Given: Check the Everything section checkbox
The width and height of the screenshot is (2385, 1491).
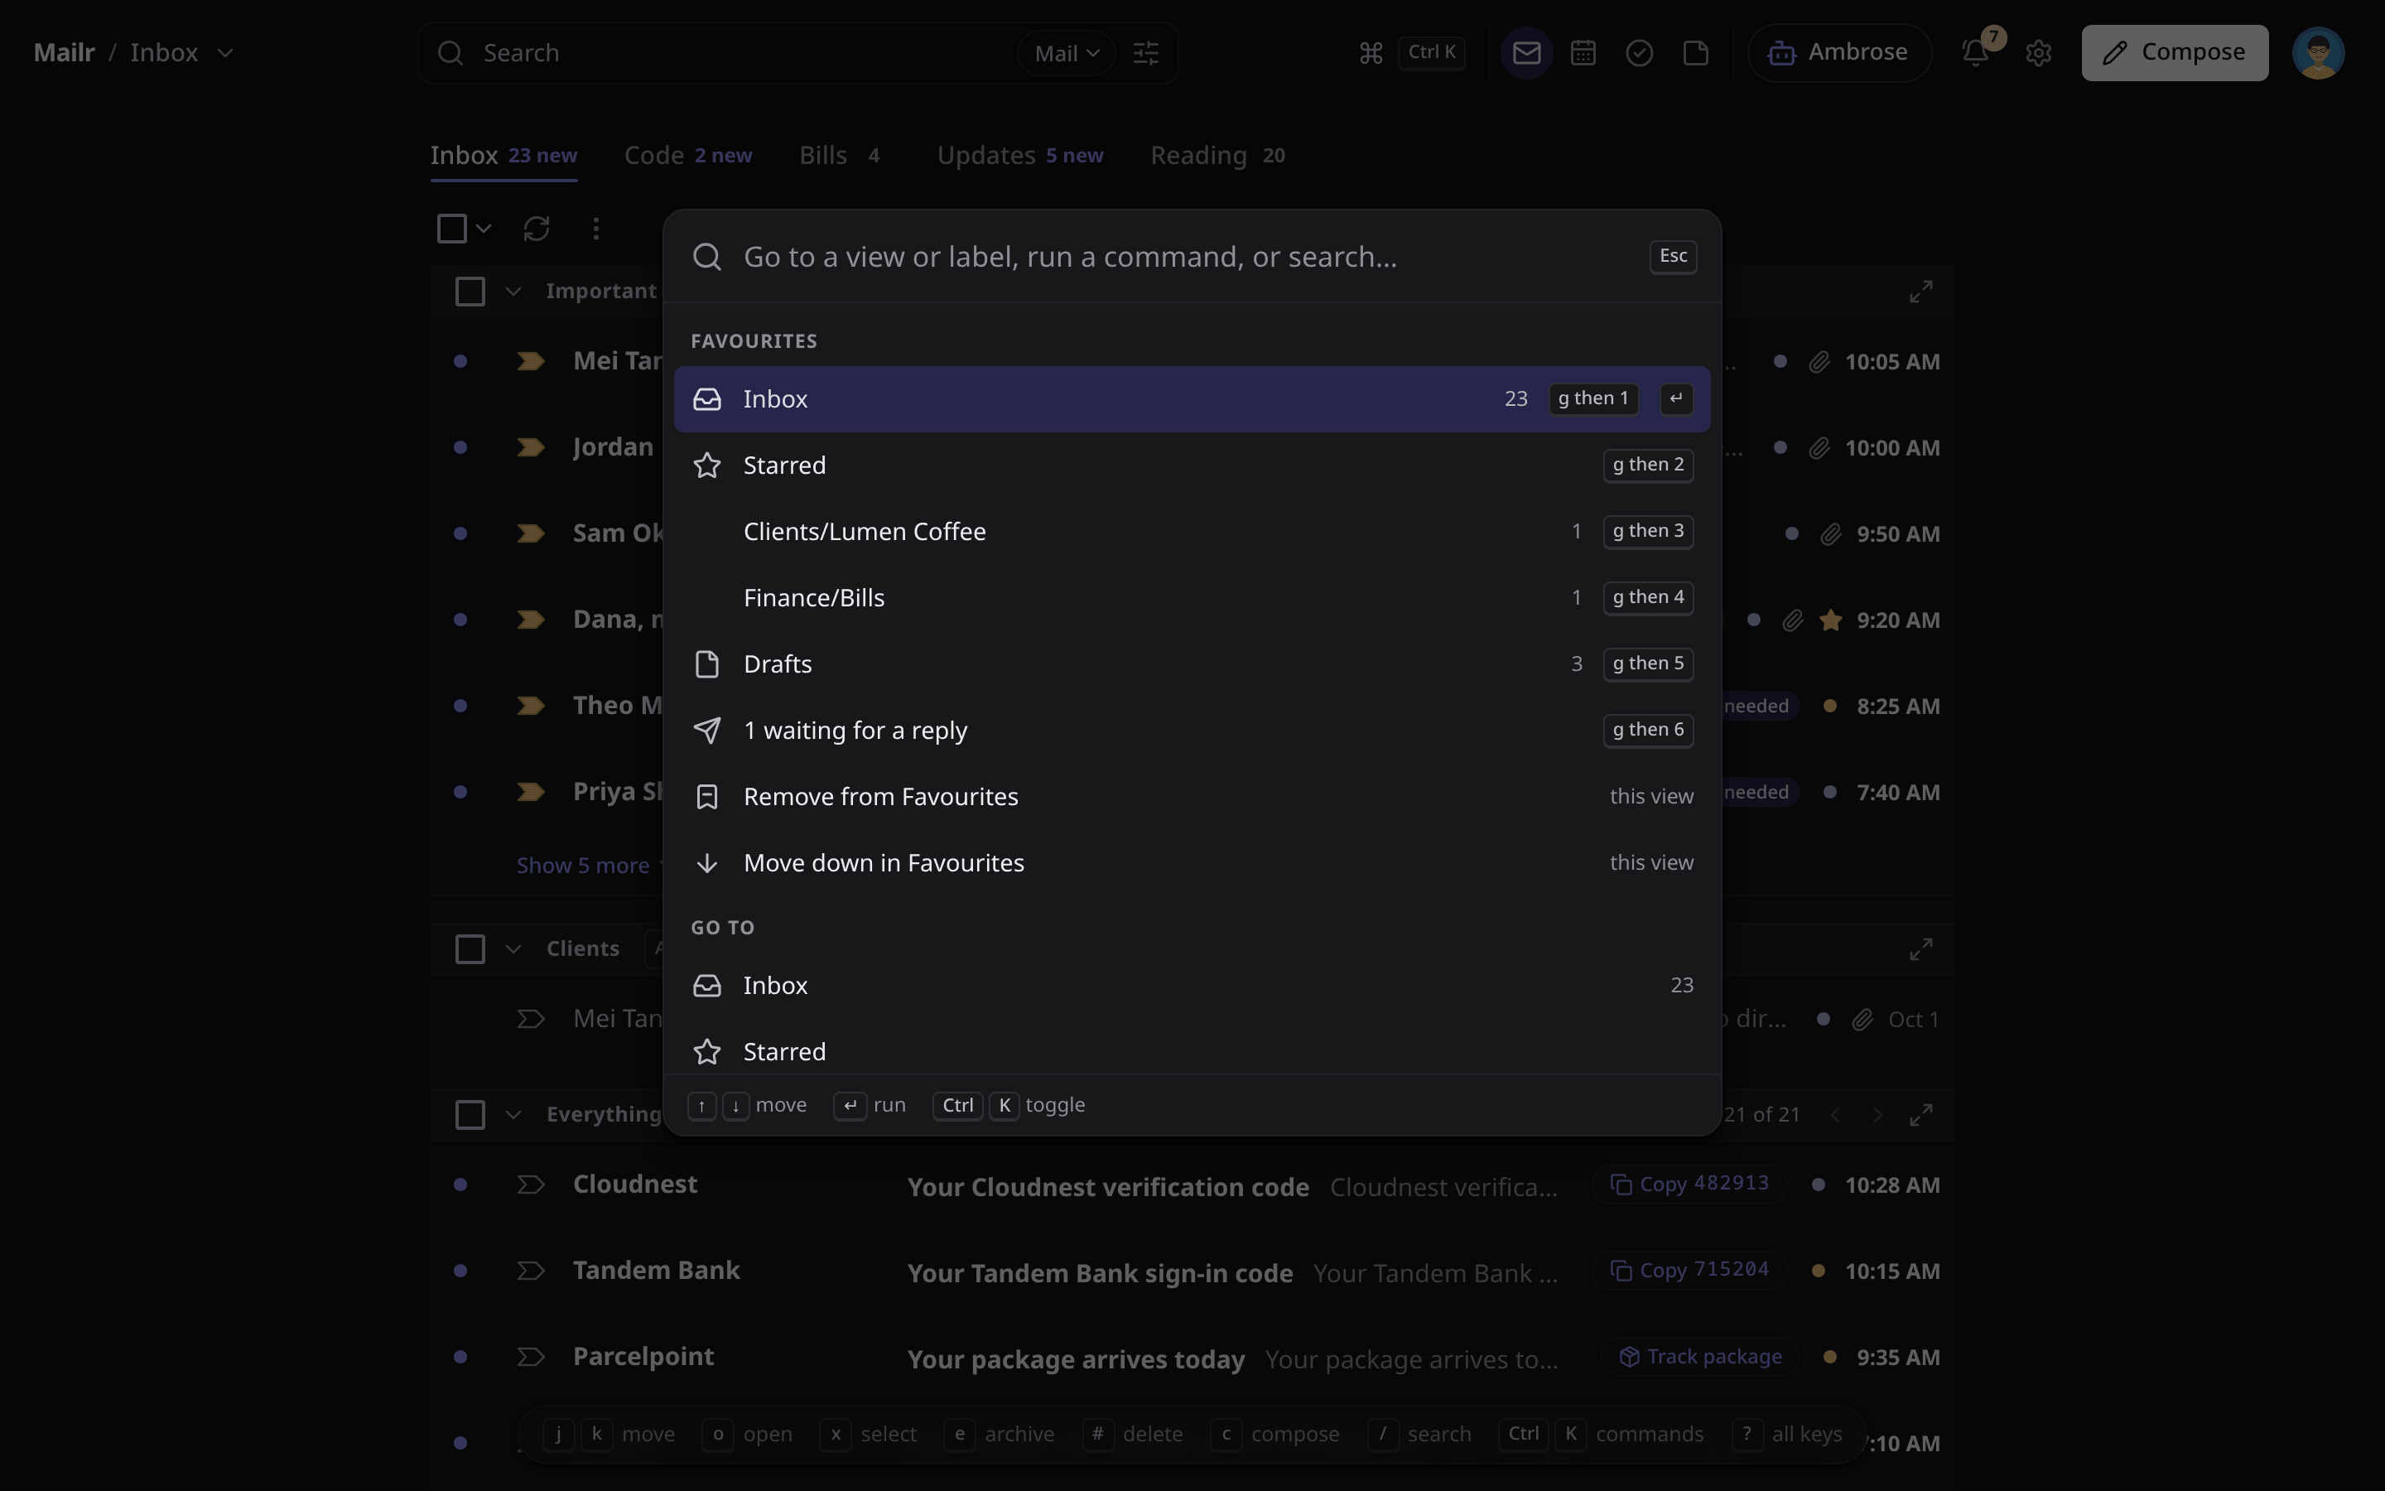Looking at the screenshot, I should pos(470,1115).
